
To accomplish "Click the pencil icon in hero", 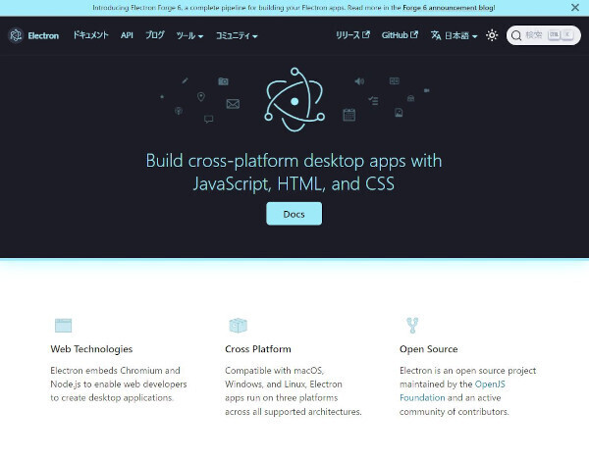I will pyautogui.click(x=185, y=80).
